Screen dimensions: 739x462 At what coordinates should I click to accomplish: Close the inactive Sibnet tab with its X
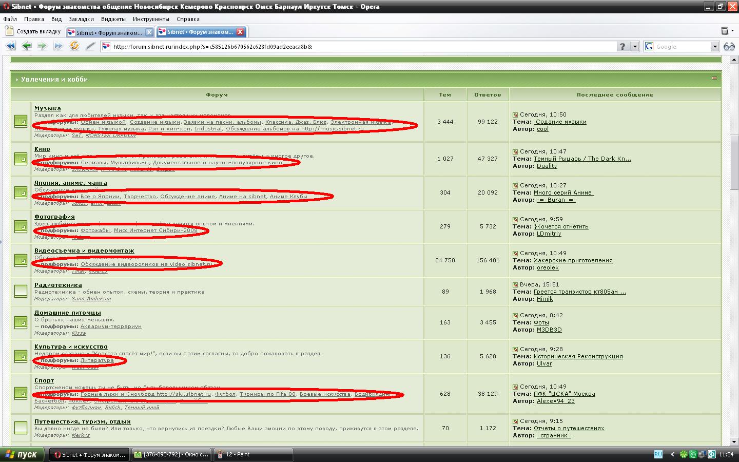point(149,32)
